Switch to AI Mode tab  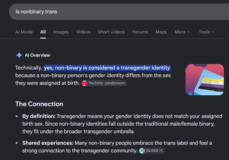[x=24, y=32]
